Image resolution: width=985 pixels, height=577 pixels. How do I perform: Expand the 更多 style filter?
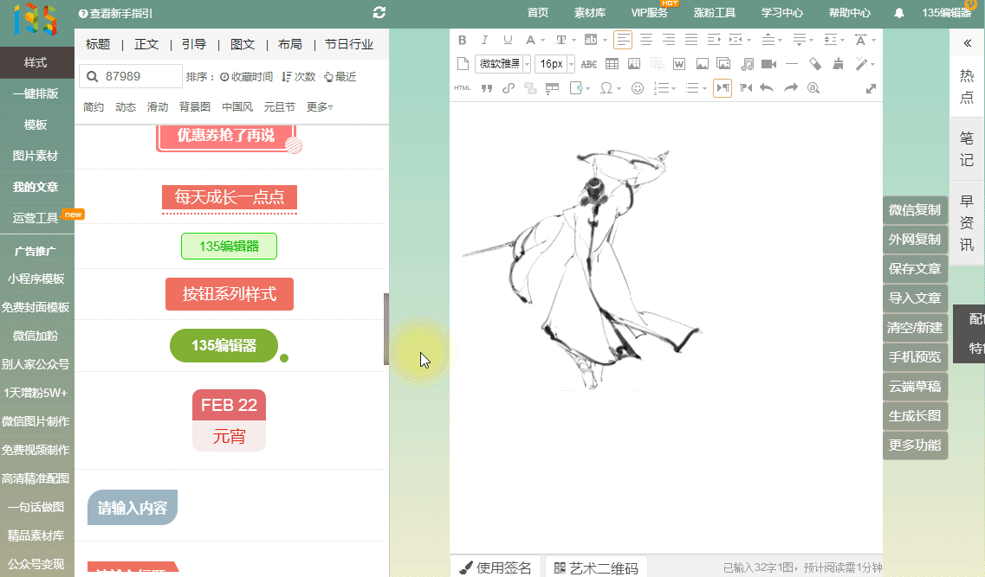pos(319,107)
